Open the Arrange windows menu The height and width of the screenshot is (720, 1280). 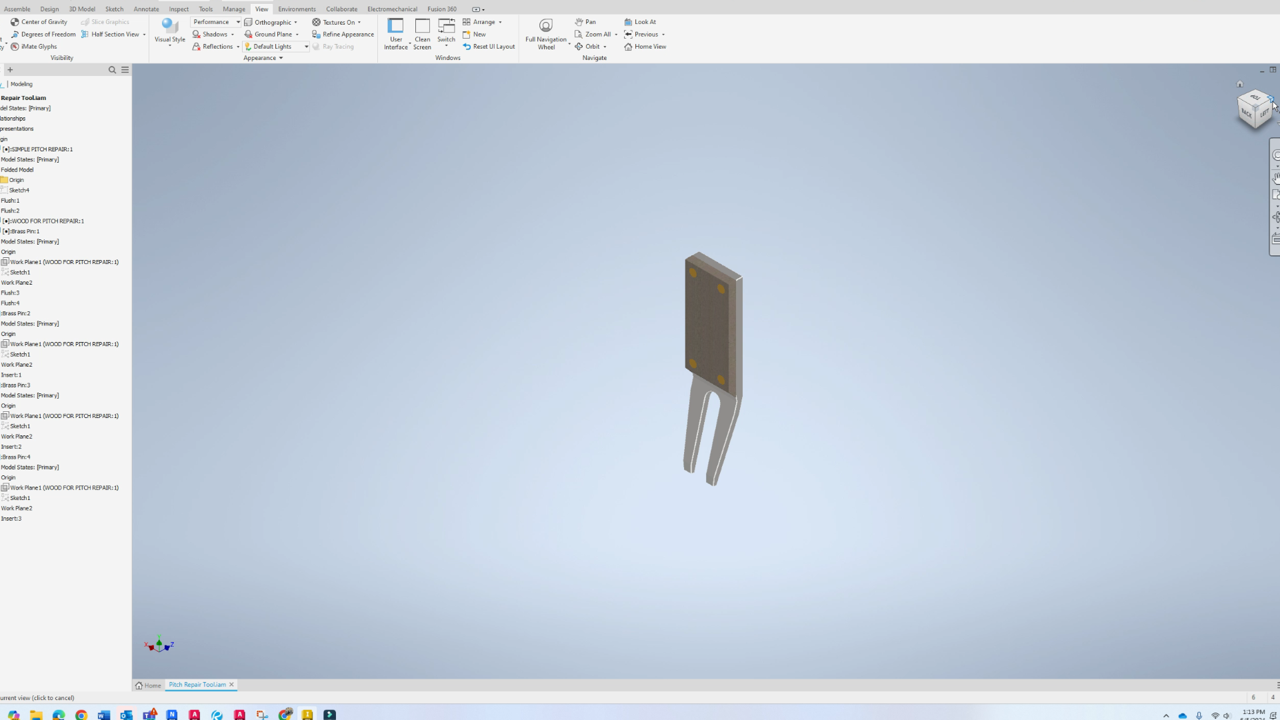point(482,22)
